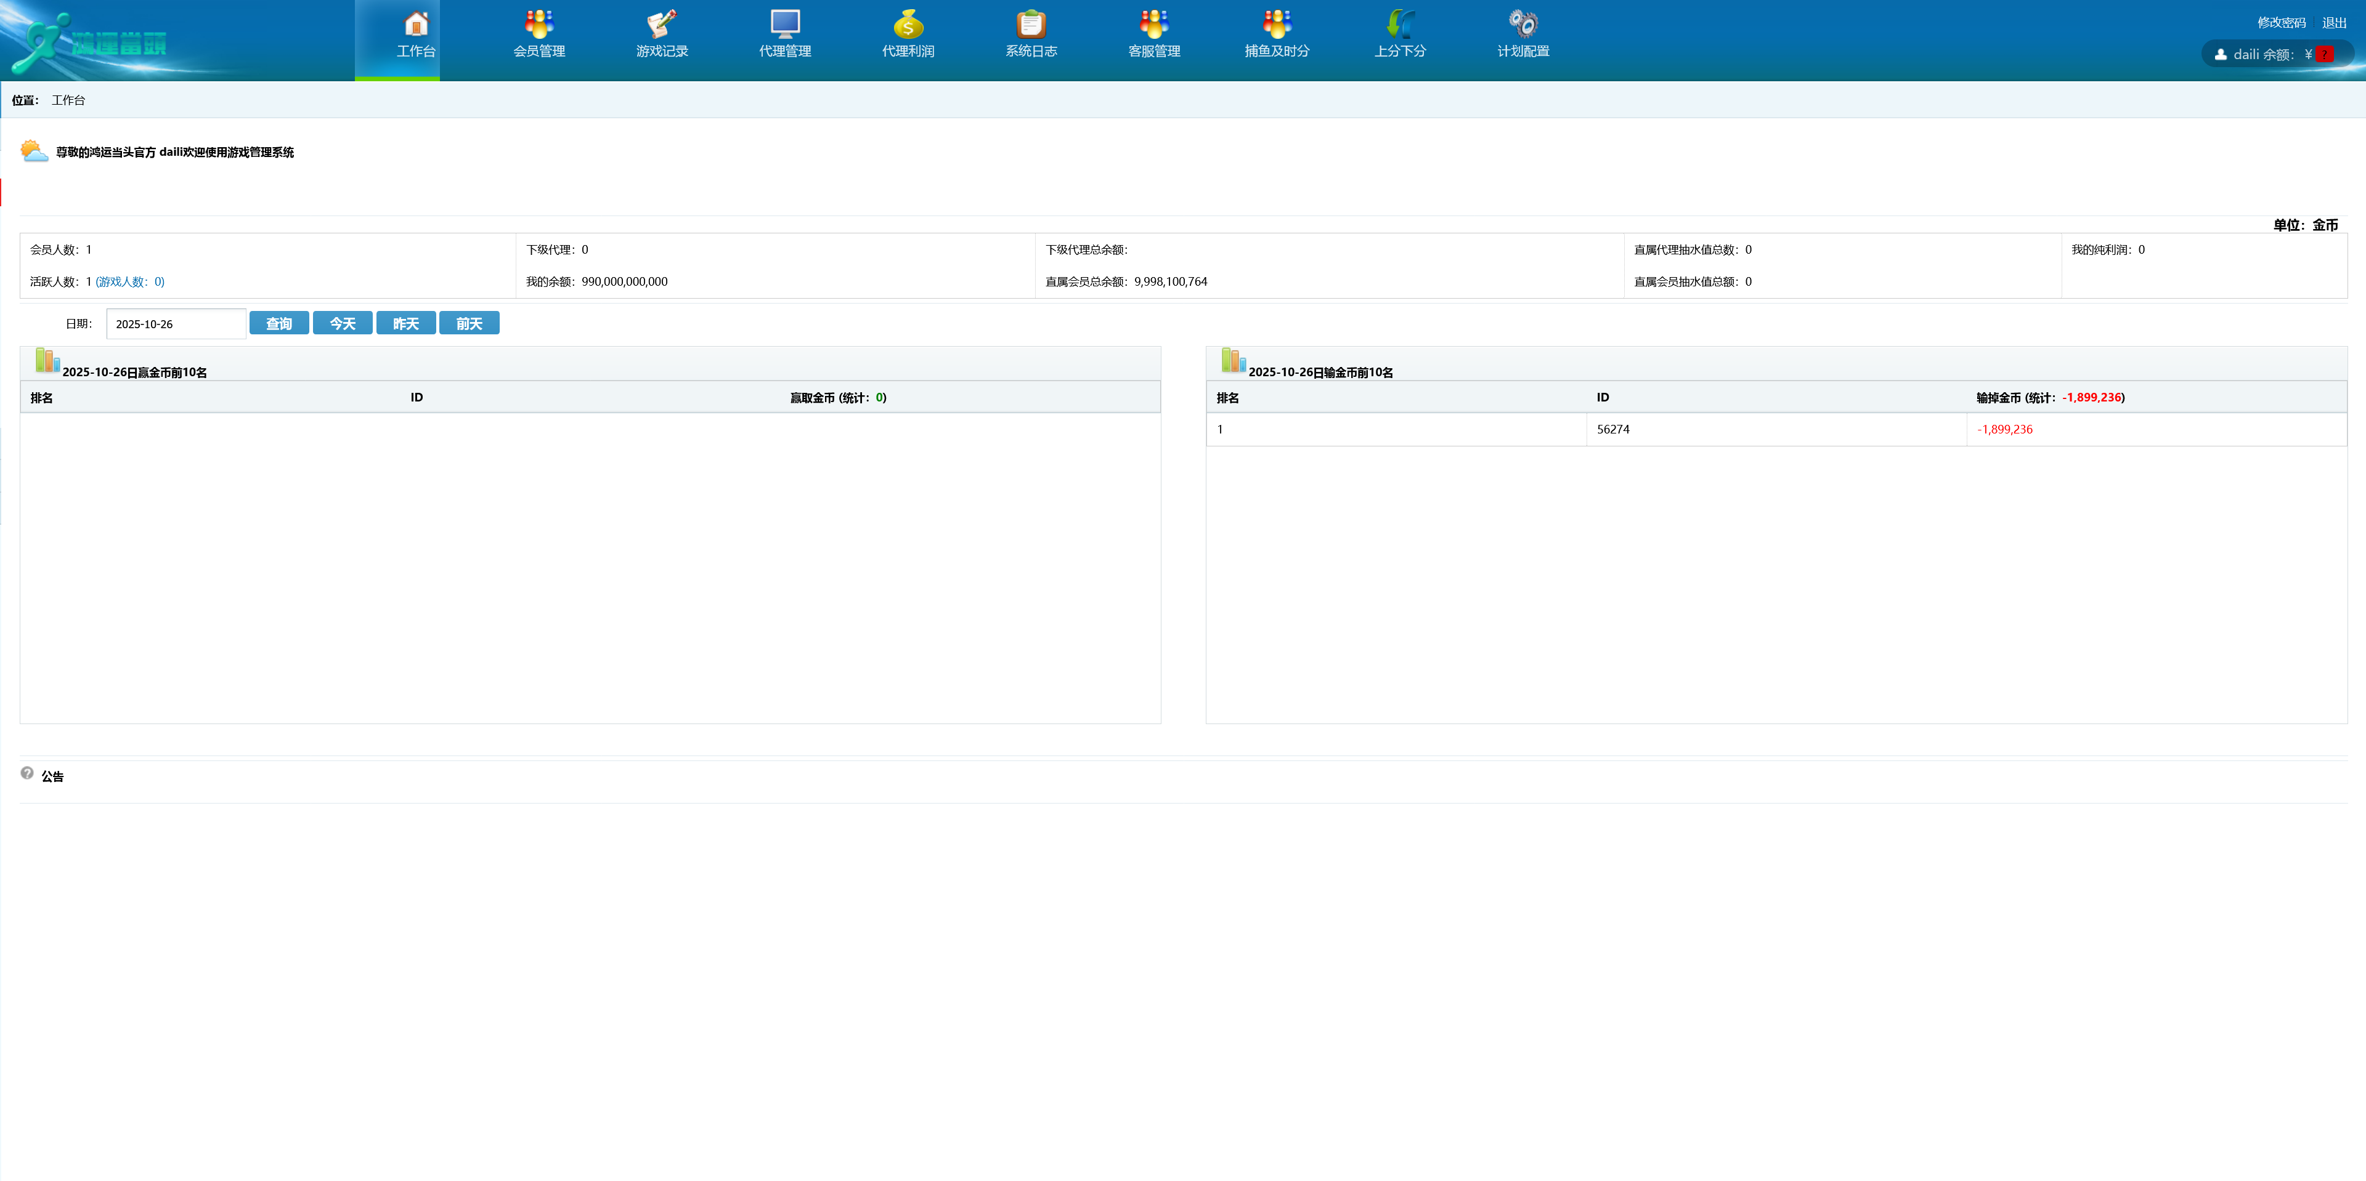Click the 游戏人数 link
Screen dimensions: 2366x1181
tap(131, 282)
